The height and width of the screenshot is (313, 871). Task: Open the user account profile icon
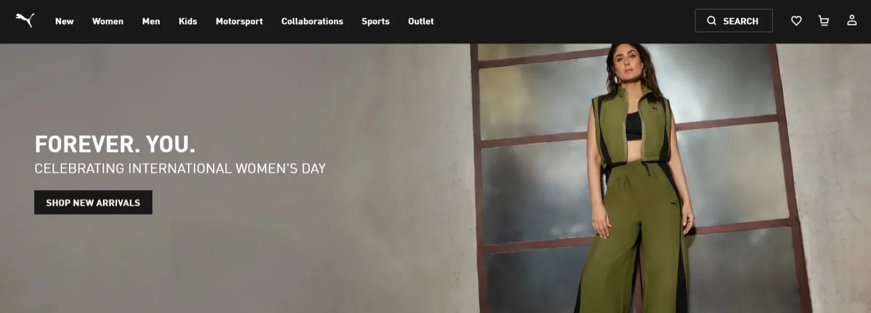pyautogui.click(x=852, y=20)
